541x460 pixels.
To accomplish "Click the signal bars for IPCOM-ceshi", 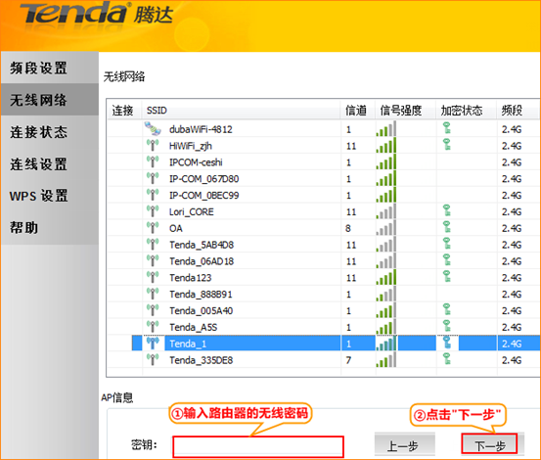I will click(x=386, y=161).
